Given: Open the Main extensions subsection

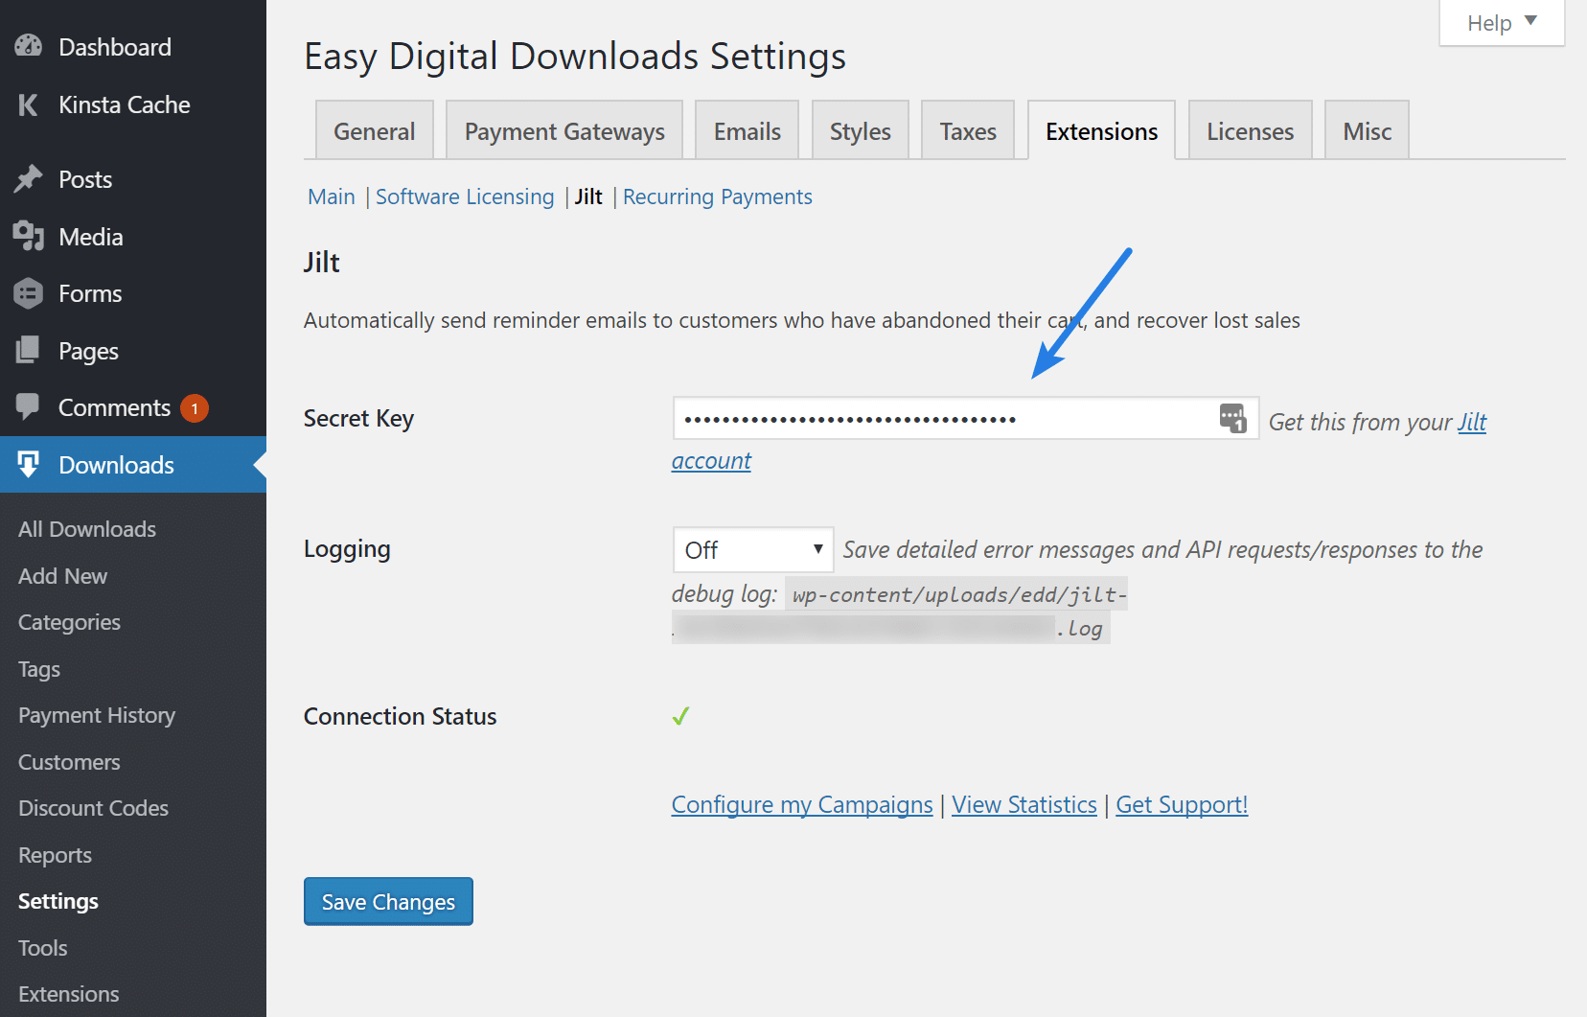Looking at the screenshot, I should (x=332, y=196).
